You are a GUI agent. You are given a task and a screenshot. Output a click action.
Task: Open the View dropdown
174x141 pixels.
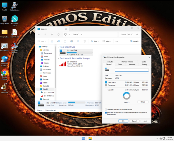[107, 41]
